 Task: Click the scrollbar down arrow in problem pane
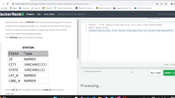[x=78, y=94]
